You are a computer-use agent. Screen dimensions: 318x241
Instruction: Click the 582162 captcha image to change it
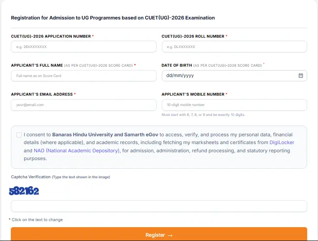[x=24, y=191]
